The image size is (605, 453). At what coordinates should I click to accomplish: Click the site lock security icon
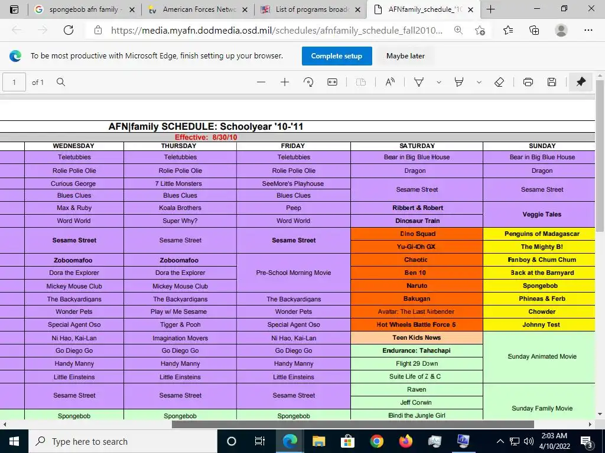point(98,30)
